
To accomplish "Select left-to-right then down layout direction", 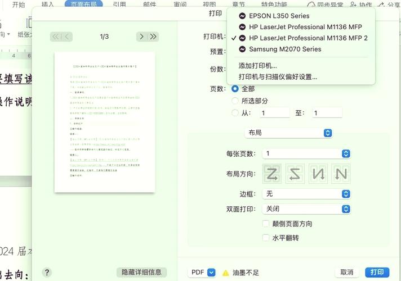I will 272,174.
